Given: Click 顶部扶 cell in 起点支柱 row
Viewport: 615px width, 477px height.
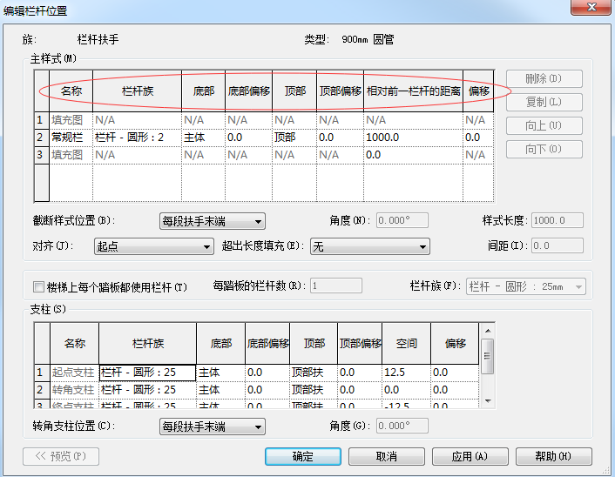Looking at the screenshot, I should 314,373.
